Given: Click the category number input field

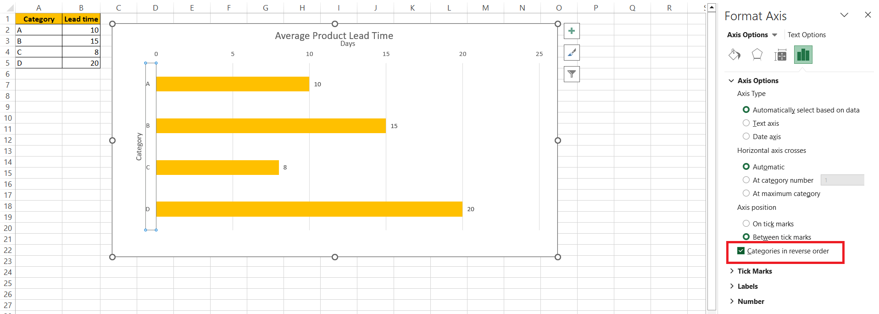Looking at the screenshot, I should tap(842, 180).
